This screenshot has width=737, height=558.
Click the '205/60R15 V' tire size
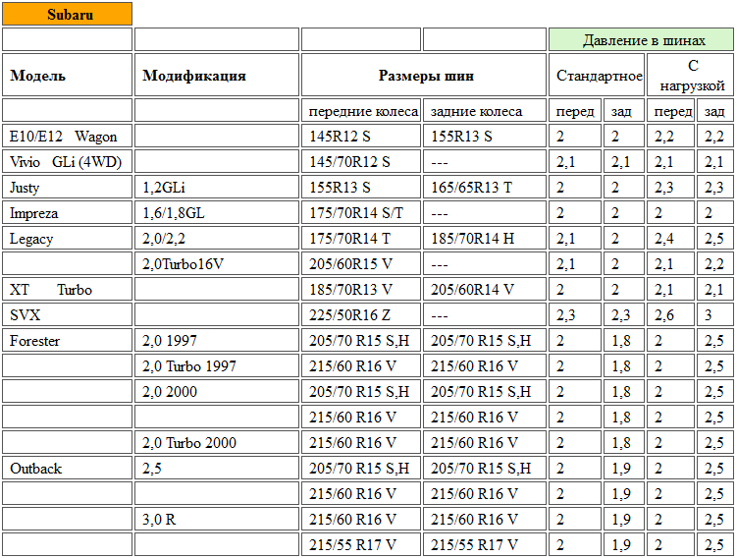click(361, 264)
